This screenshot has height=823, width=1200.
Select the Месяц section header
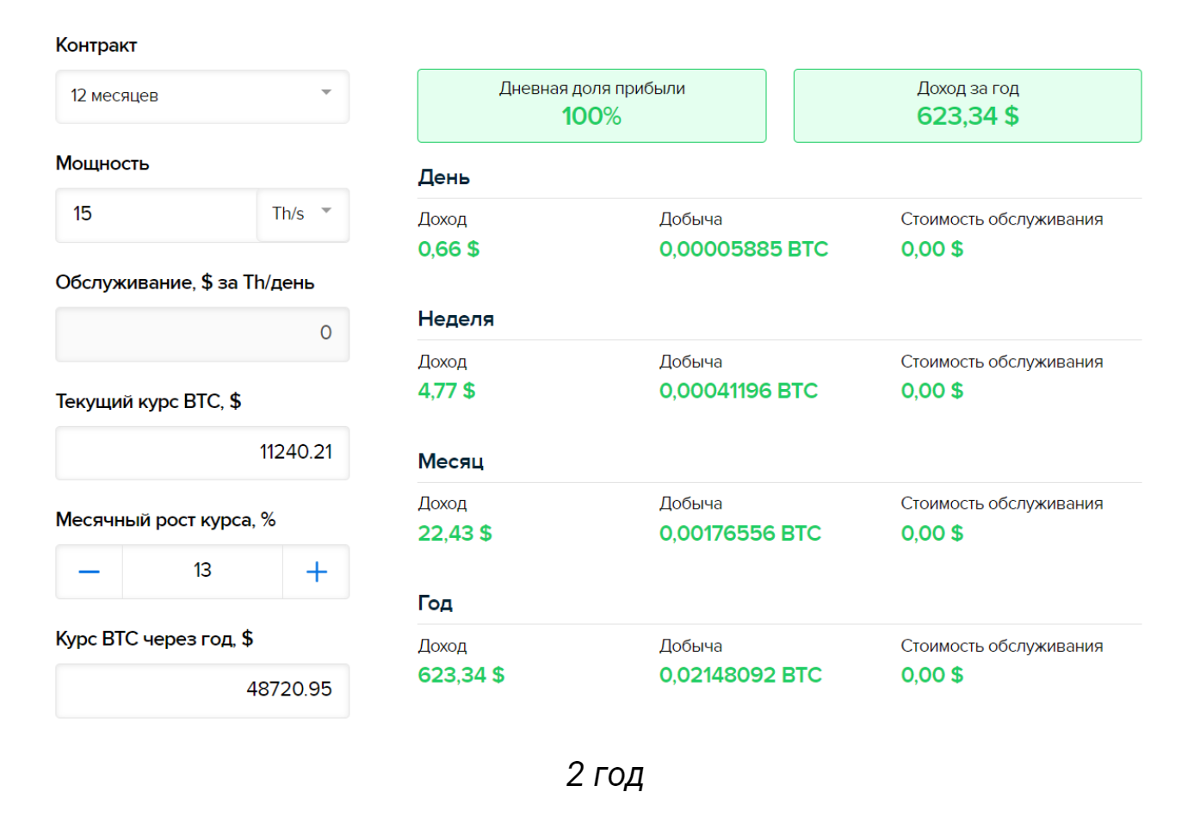(x=451, y=461)
